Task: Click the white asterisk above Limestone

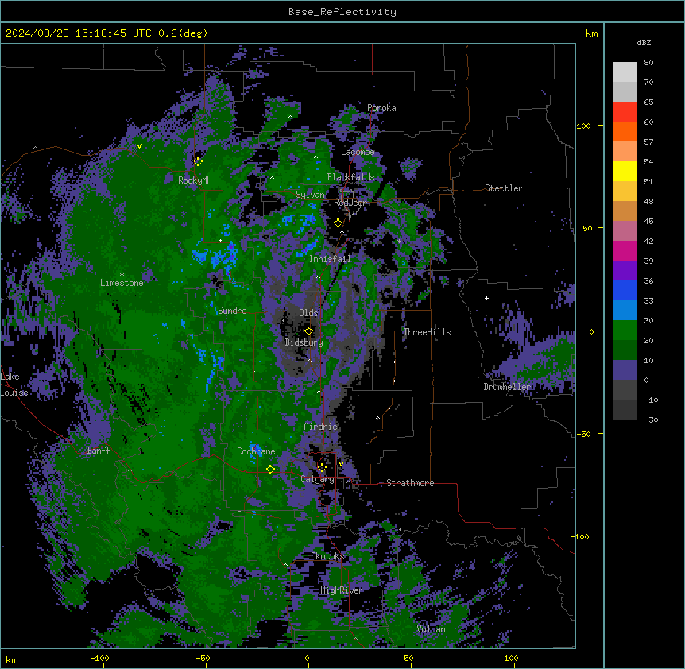Action: click(x=122, y=275)
